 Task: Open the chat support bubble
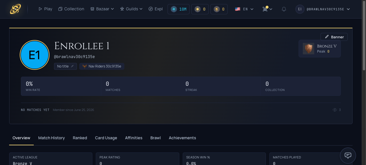coord(348,156)
